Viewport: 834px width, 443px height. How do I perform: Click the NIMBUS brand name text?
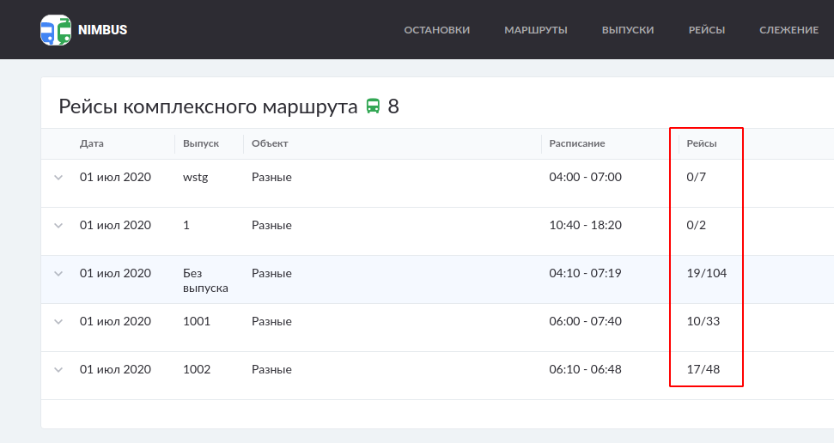tap(102, 30)
